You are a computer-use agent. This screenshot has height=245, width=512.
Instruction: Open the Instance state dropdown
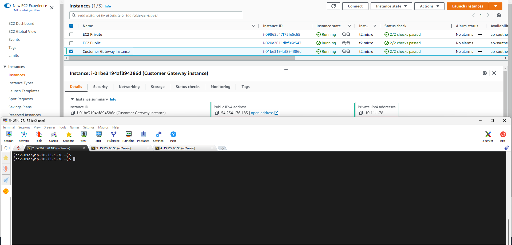[391, 6]
